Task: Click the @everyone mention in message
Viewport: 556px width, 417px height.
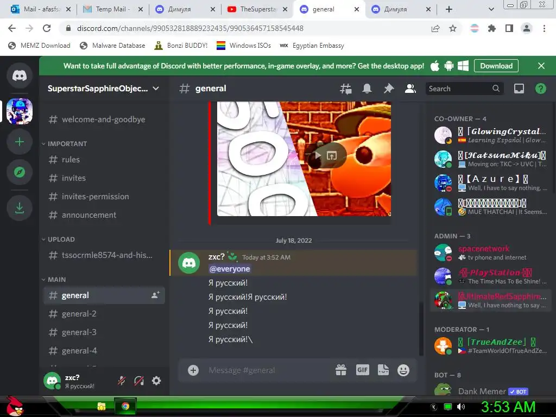Action: pyautogui.click(x=230, y=269)
